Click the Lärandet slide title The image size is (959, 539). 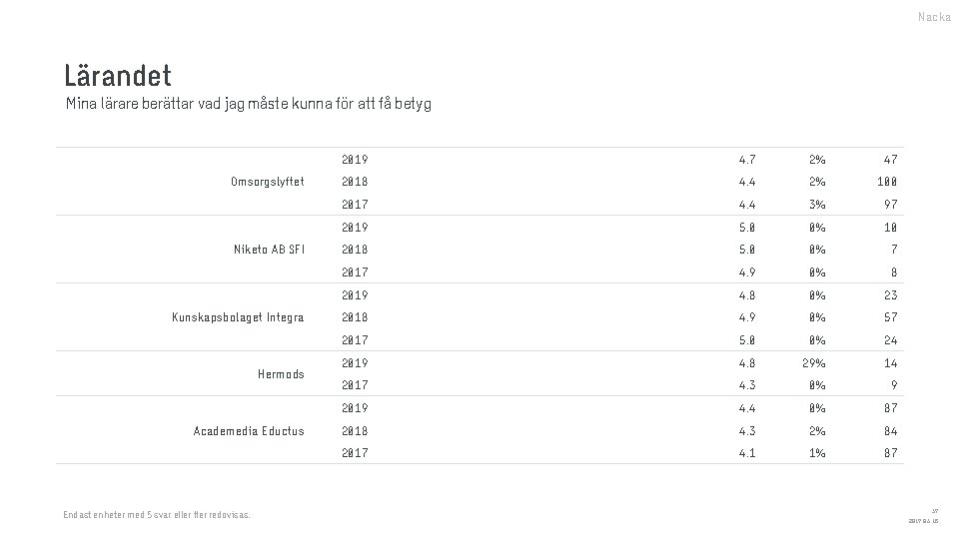(118, 76)
